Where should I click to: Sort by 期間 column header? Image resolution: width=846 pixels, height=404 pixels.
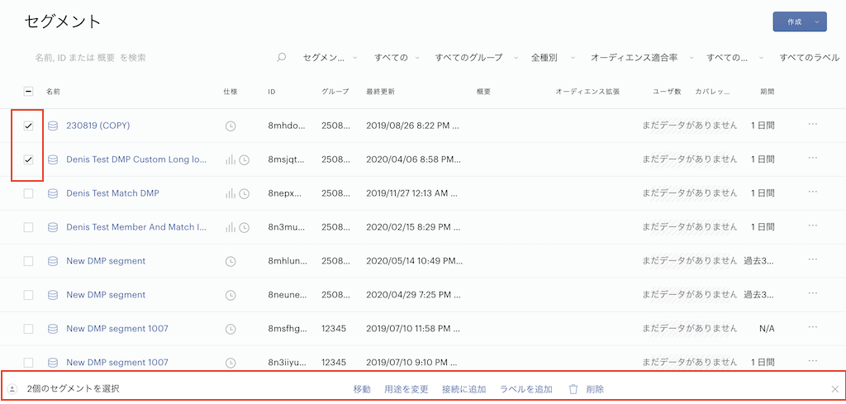pyautogui.click(x=768, y=92)
